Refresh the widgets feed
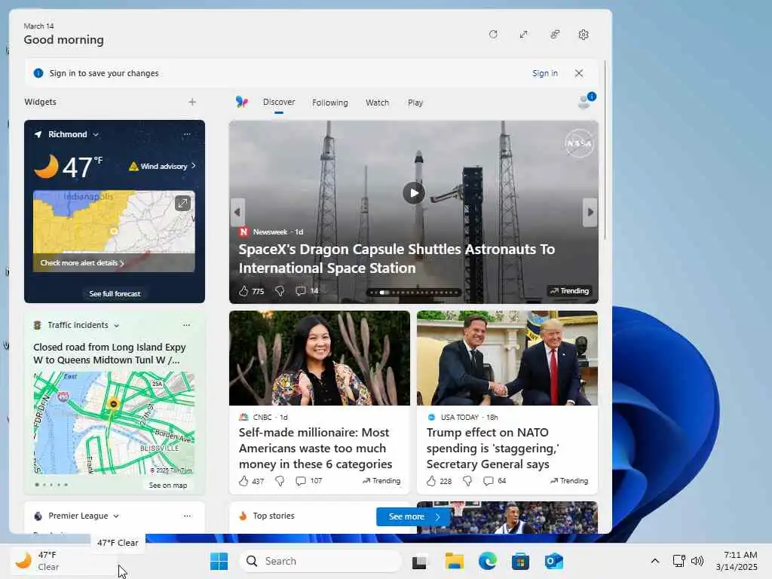The width and height of the screenshot is (772, 579). (493, 35)
